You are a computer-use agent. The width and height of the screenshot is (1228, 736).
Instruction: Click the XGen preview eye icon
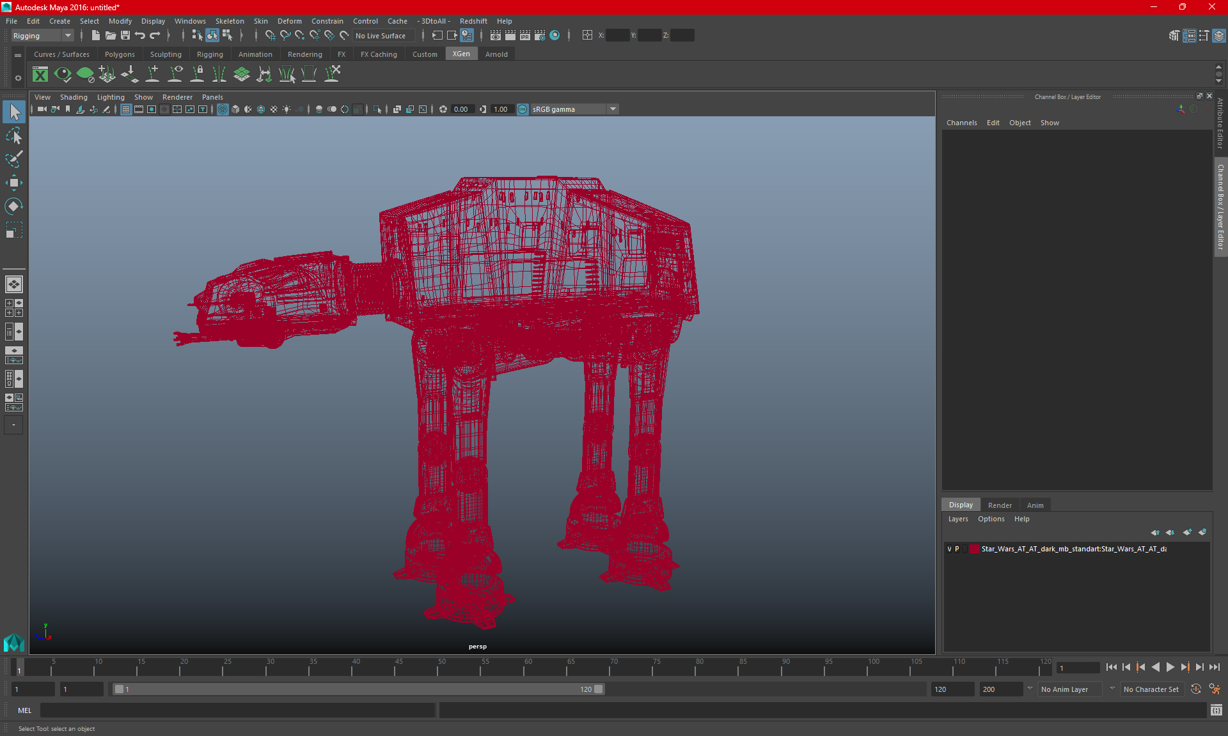click(x=63, y=74)
